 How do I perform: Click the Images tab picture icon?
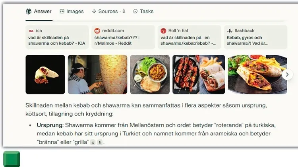[62, 11]
